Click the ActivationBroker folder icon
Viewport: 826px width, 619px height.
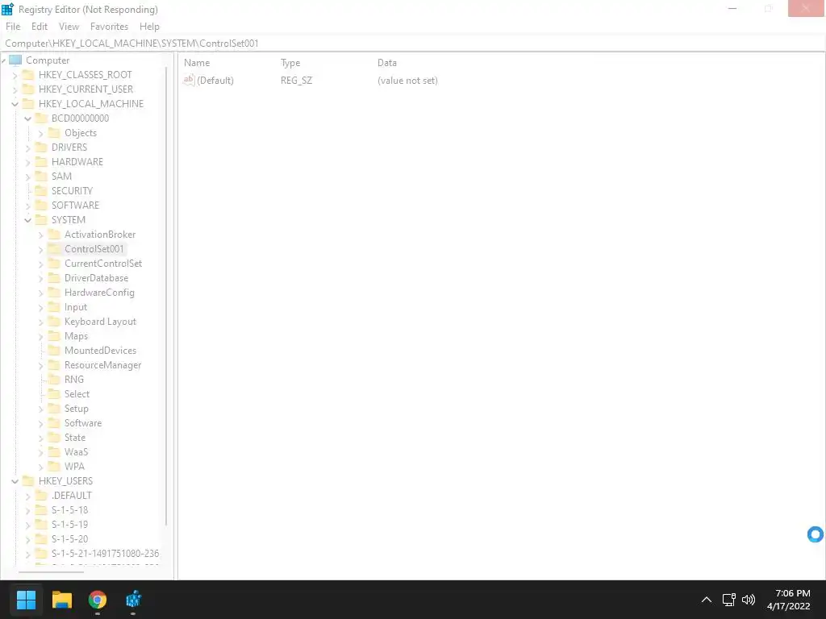pyautogui.click(x=54, y=235)
